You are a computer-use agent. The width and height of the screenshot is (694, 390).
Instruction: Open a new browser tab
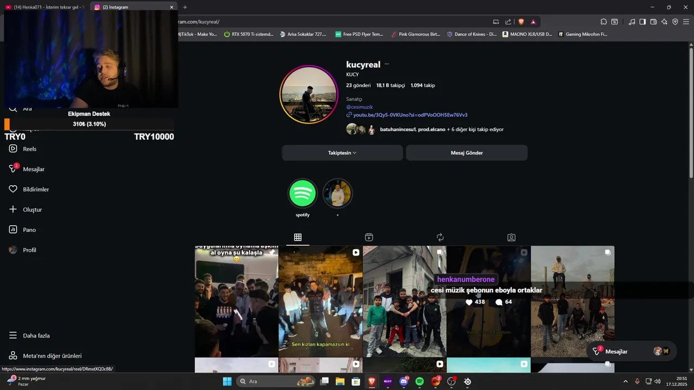pos(185,7)
